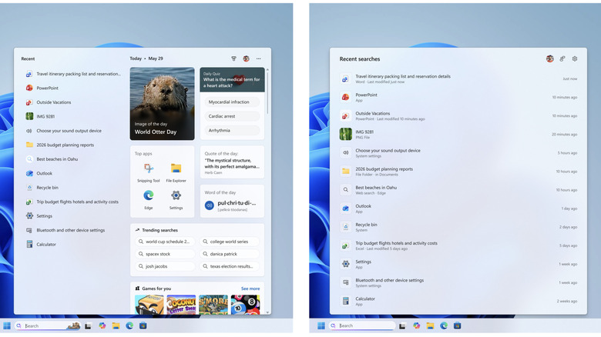Choose Myocardial infarction quiz answer
The image size is (601, 337).
pos(232,102)
